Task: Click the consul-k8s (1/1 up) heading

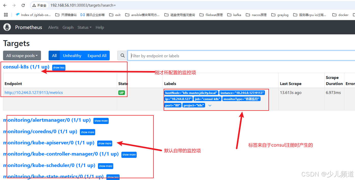Action: pyautogui.click(x=26, y=67)
